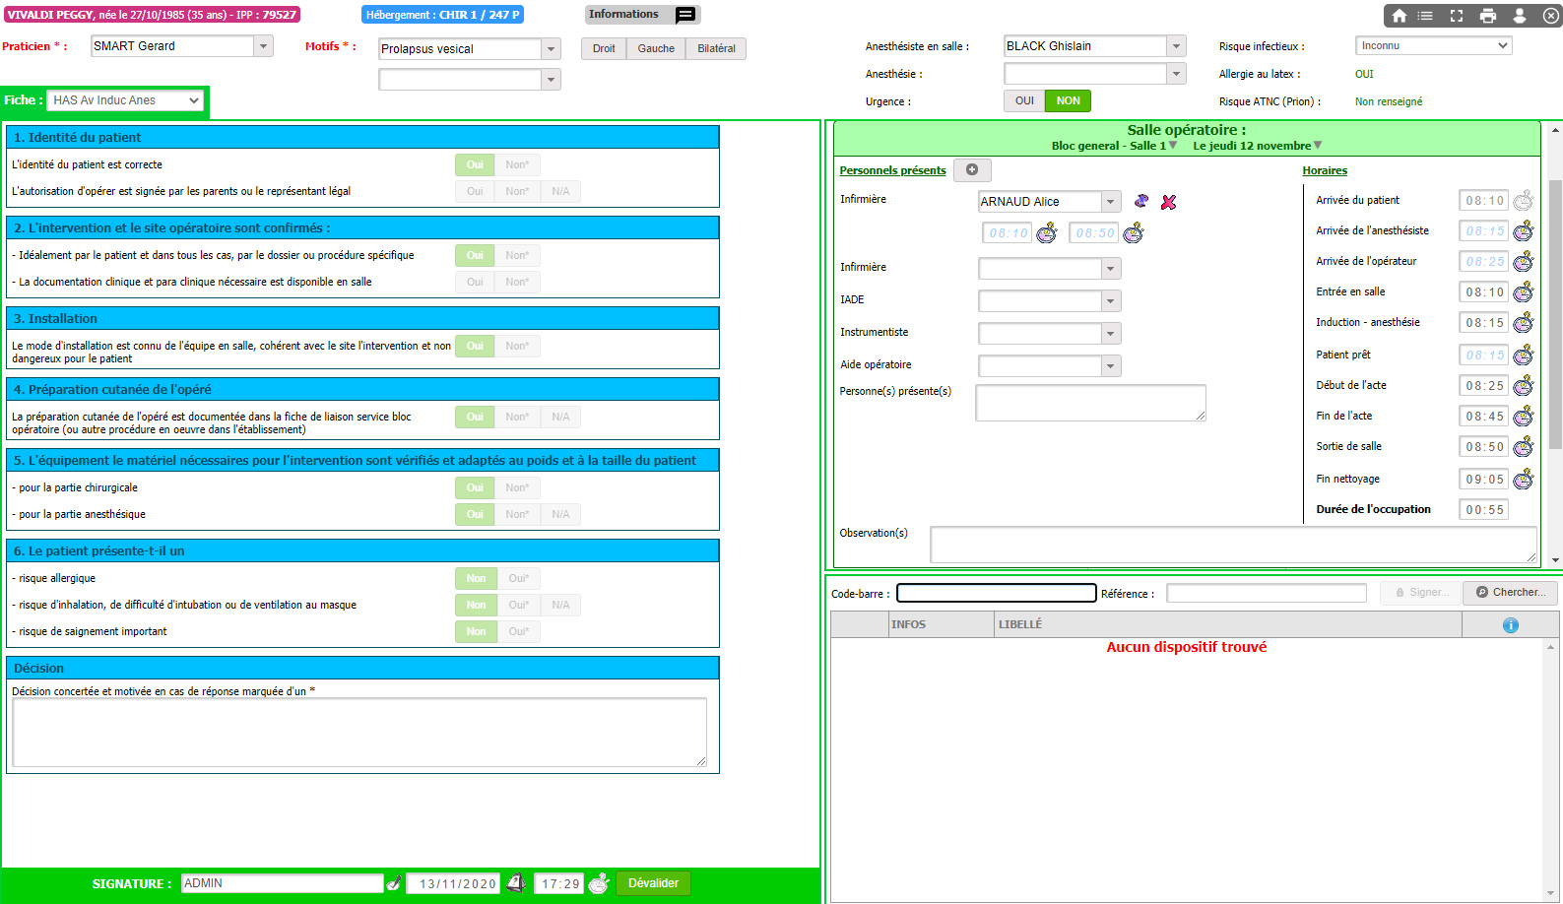Select the Bilatéral side option
This screenshot has width=1563, height=904.
point(716,48)
